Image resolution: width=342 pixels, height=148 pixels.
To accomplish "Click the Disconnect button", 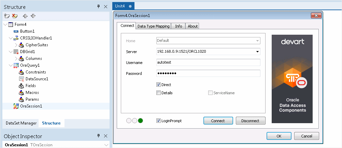I will (251, 121).
